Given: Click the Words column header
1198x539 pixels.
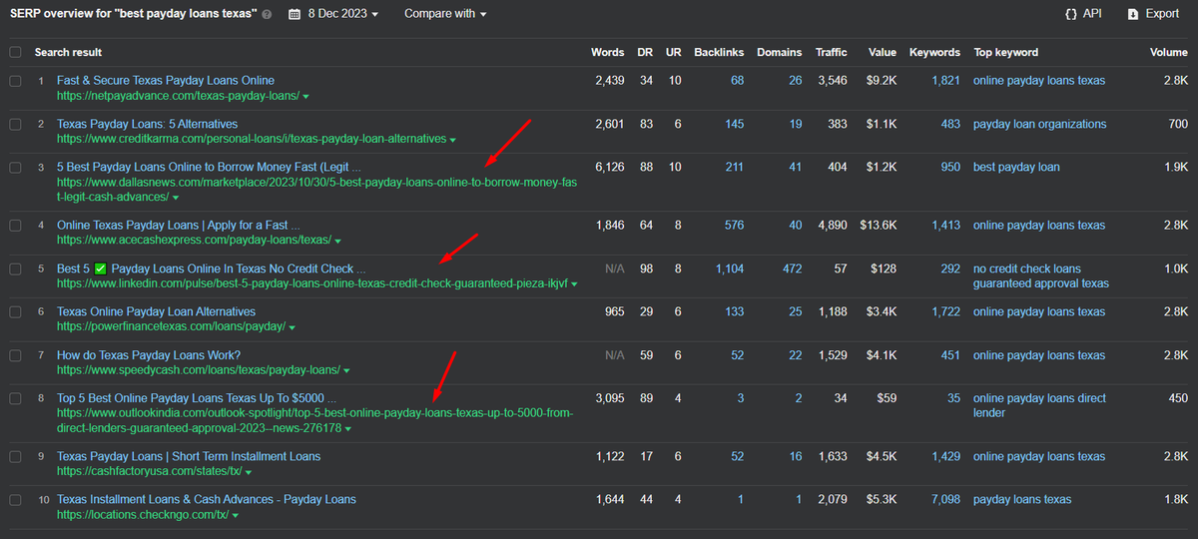Looking at the screenshot, I should 608,52.
